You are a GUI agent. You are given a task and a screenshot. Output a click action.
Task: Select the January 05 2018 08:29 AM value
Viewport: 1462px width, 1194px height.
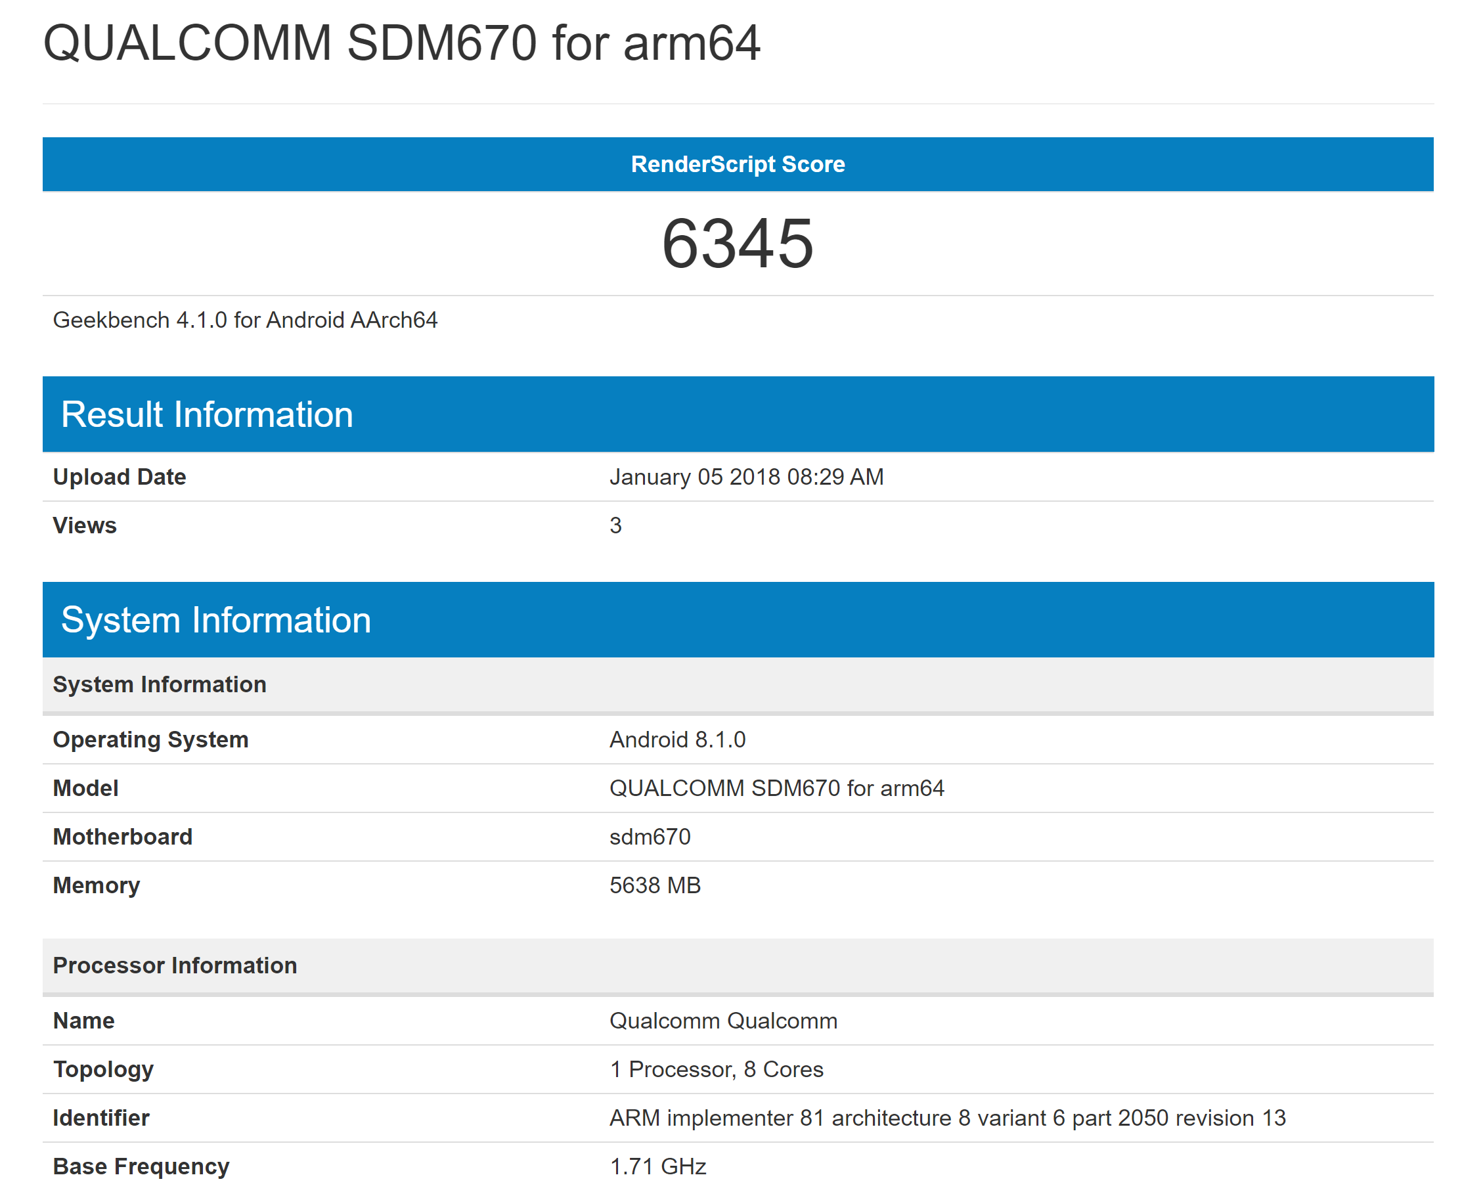(x=746, y=477)
